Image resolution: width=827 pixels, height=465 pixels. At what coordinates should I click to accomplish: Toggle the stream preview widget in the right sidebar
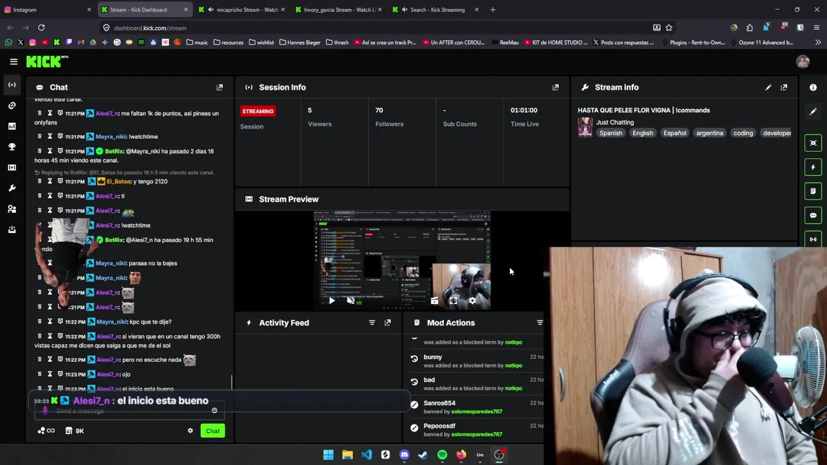pyautogui.click(x=813, y=143)
